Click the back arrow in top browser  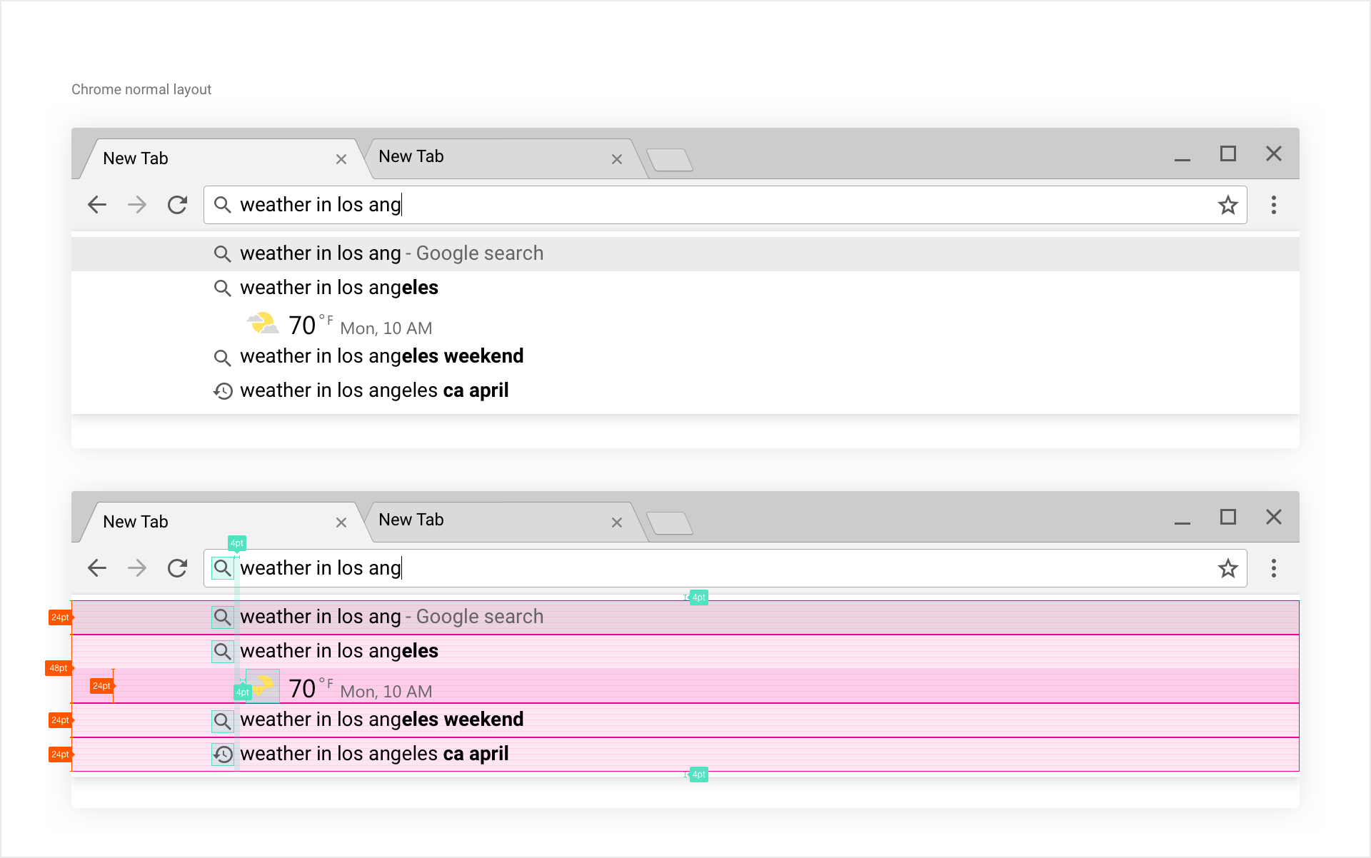click(x=97, y=206)
